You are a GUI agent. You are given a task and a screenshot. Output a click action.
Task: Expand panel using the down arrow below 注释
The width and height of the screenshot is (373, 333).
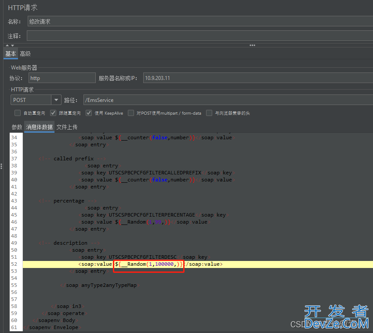pyautogui.click(x=12, y=45)
